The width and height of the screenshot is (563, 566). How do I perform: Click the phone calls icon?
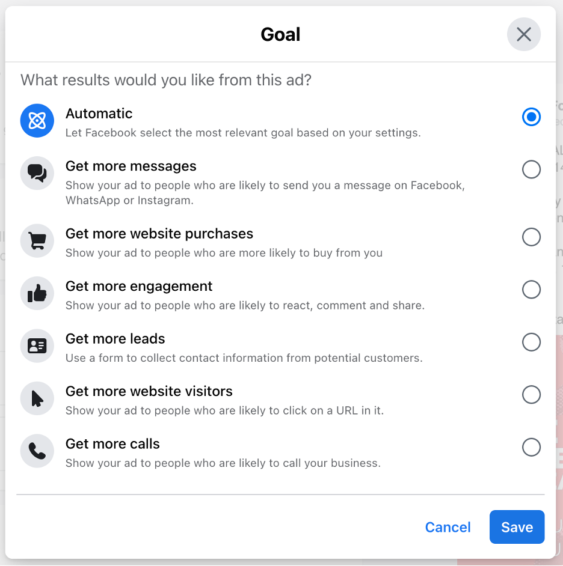37,451
